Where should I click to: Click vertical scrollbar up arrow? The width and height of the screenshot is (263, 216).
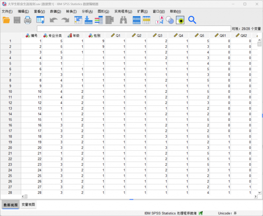point(259,40)
